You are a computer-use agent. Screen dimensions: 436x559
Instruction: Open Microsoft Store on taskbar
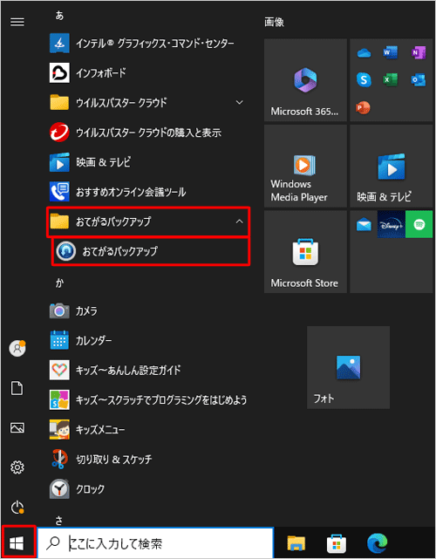click(337, 543)
